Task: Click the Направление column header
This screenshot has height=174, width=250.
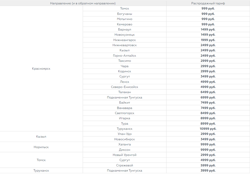Action: point(83,3)
